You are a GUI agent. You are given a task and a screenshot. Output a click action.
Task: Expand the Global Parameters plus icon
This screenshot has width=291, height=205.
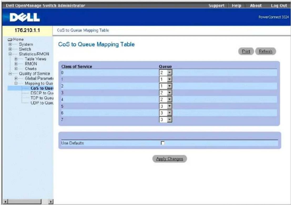click(16, 78)
